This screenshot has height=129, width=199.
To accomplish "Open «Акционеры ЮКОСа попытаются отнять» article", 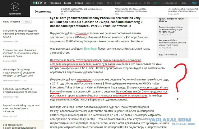I will [x=172, y=42].
